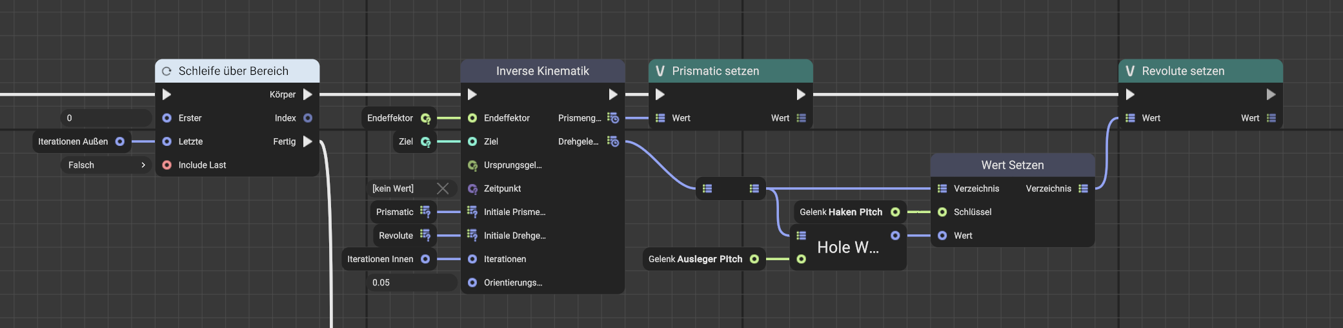Screen dimensions: 1343x328
Task: Toggle the Include Last red pin
Action: (x=167, y=165)
